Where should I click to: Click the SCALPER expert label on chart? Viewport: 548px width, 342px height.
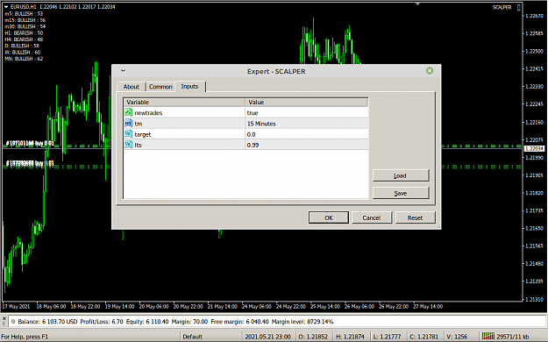[502, 7]
